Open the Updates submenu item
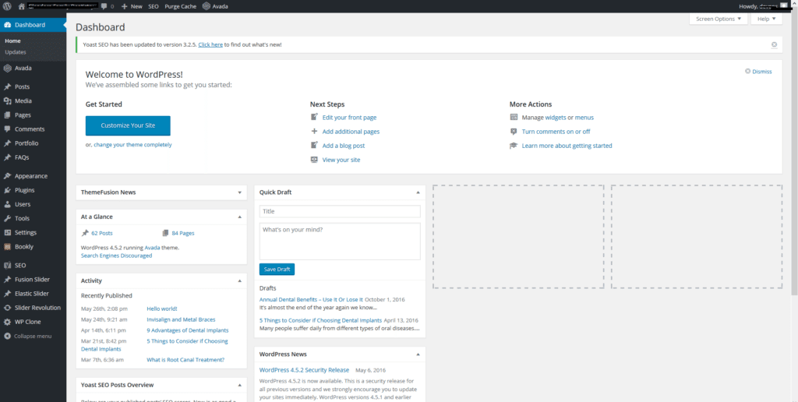Viewport: 798px width, 402px height. point(16,52)
